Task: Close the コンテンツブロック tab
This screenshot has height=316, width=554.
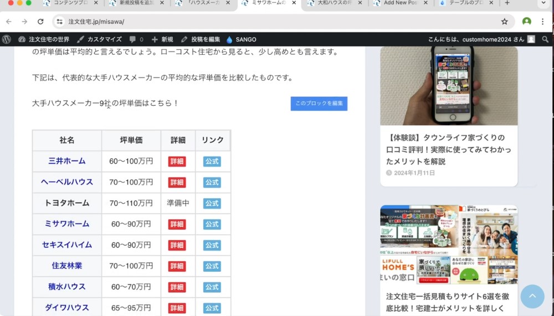Action: 96,3
